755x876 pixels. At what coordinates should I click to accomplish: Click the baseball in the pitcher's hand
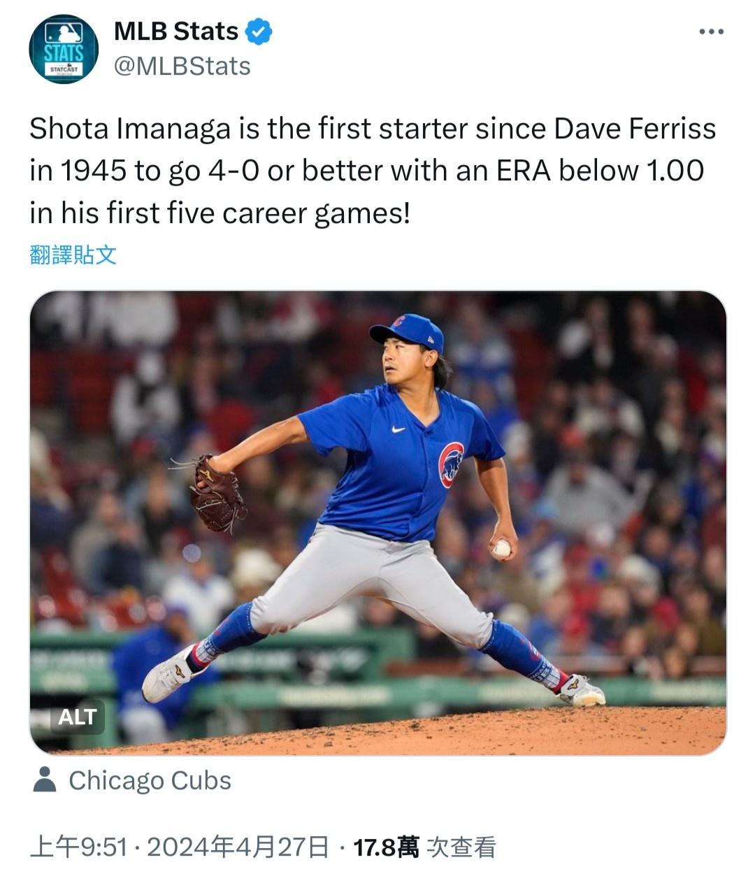coord(501,549)
